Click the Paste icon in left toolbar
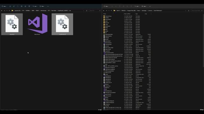Image resolution: width=204 pixels, height=114 pixels. click(x=18, y=6)
